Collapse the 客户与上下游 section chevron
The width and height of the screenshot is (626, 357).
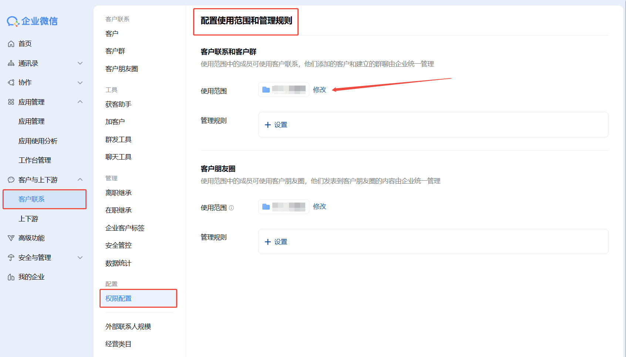pos(80,180)
